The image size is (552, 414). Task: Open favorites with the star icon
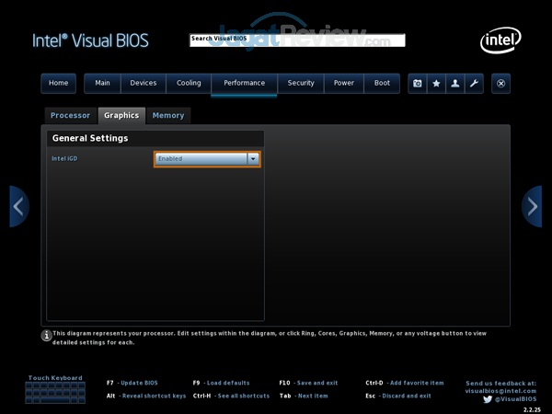tap(436, 83)
